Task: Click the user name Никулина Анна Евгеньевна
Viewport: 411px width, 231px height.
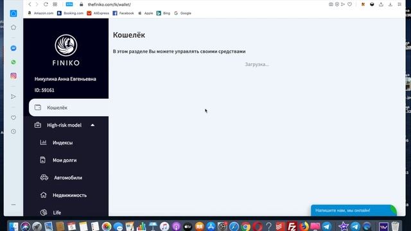Action: tap(66, 79)
